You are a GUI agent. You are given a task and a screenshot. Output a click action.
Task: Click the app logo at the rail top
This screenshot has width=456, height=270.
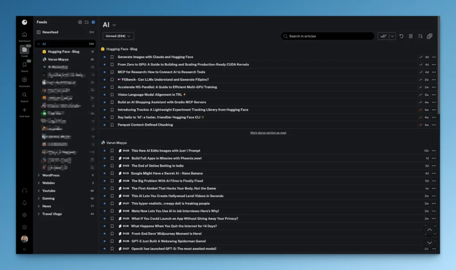[x=24, y=22]
